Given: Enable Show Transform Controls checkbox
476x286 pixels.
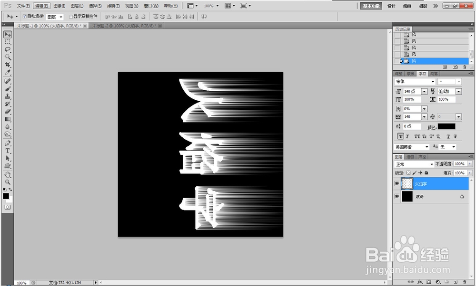Looking at the screenshot, I should [x=71, y=16].
